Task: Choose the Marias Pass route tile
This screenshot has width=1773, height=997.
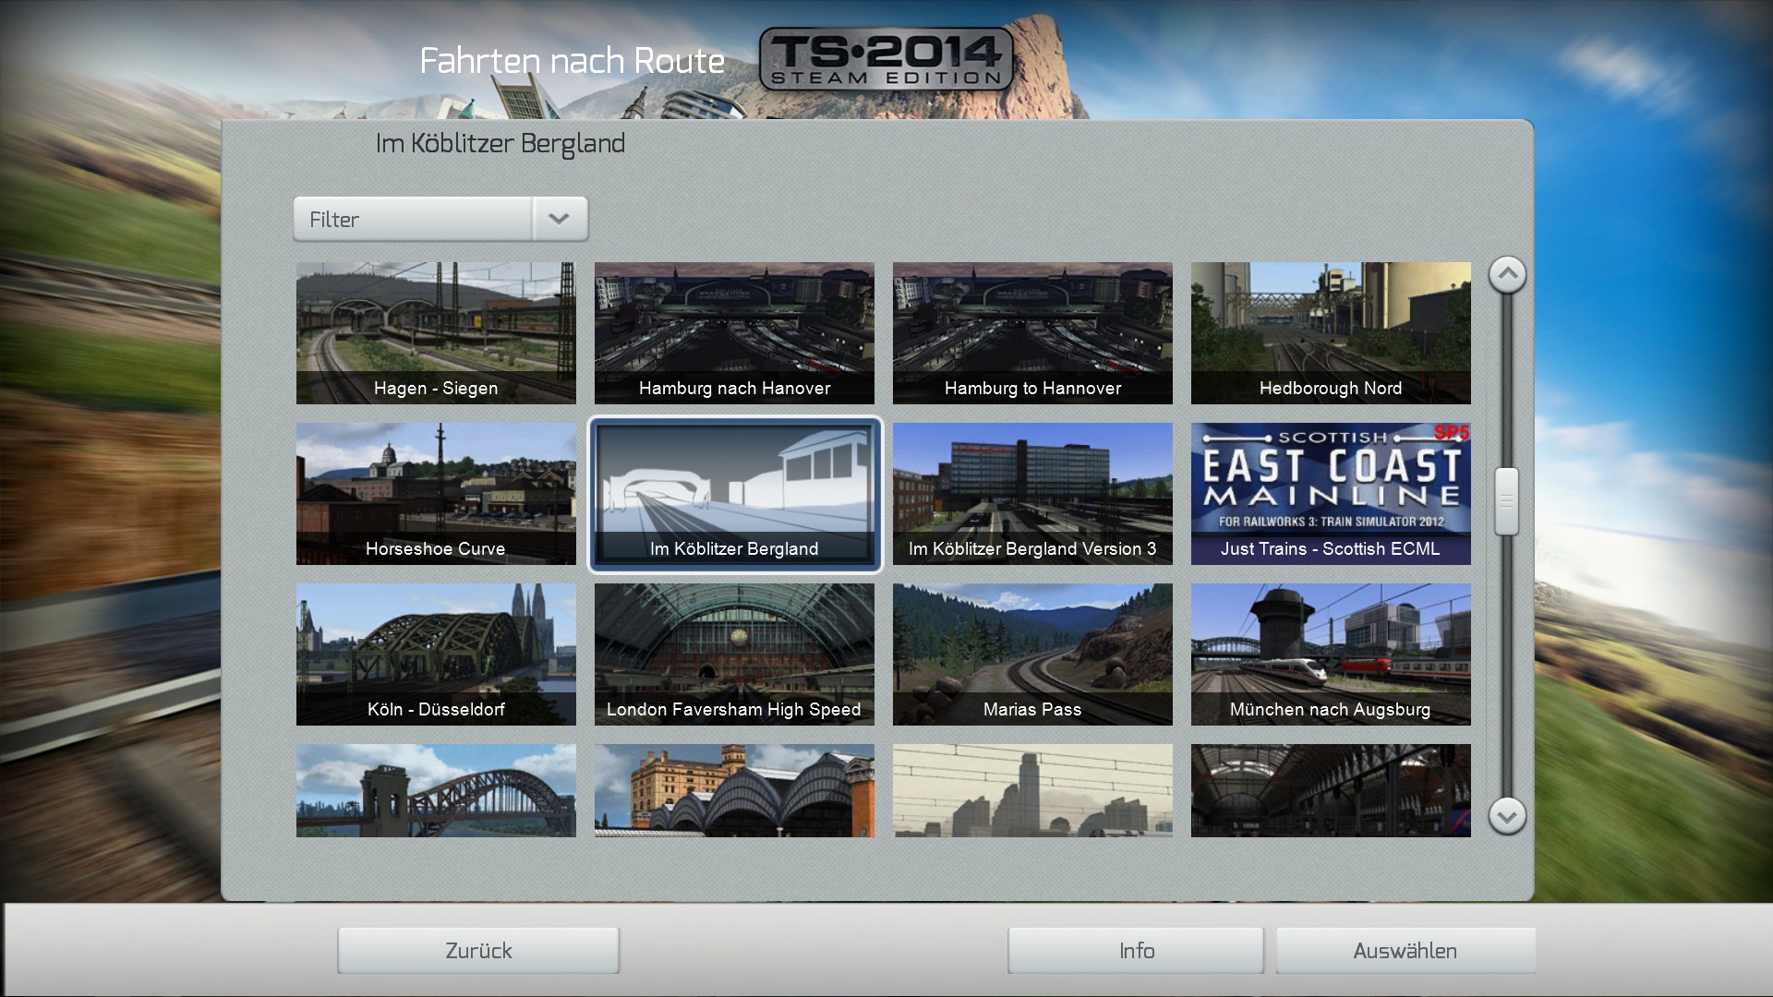Action: click(1032, 654)
